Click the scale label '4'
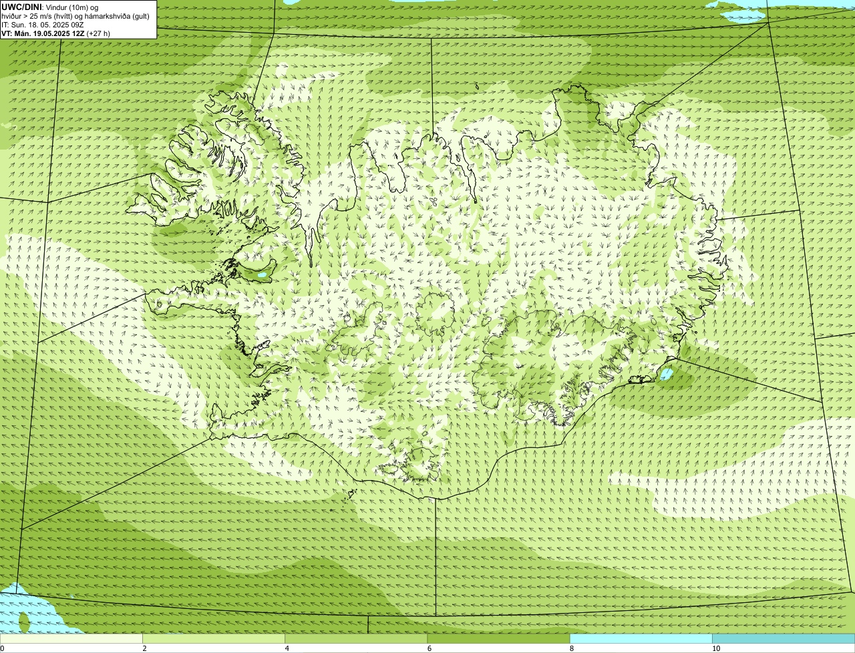This screenshot has width=855, height=653. pos(287,648)
